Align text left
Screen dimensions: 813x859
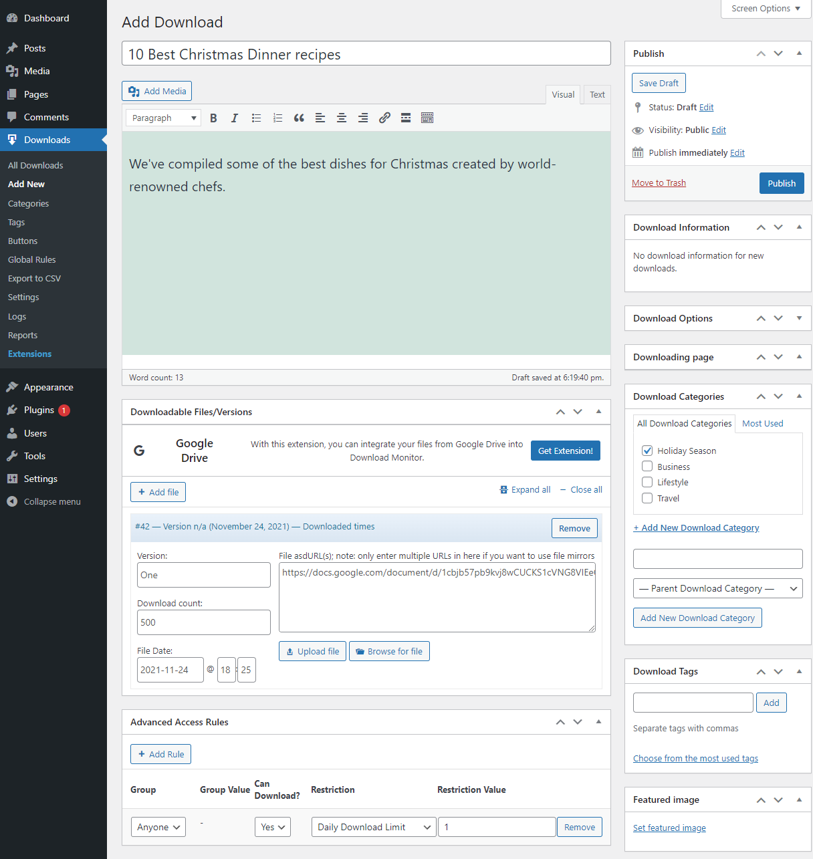pyautogui.click(x=320, y=118)
